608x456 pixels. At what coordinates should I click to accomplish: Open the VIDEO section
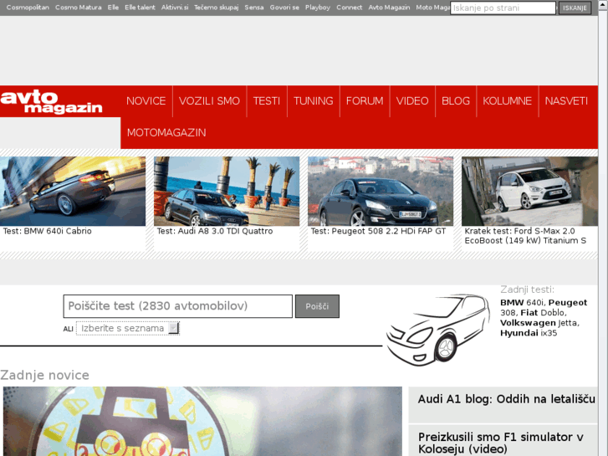click(412, 101)
